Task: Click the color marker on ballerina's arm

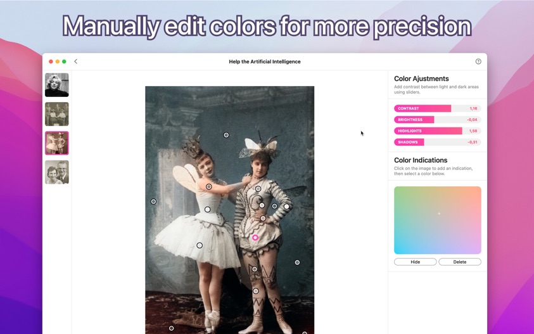Action: point(209,186)
